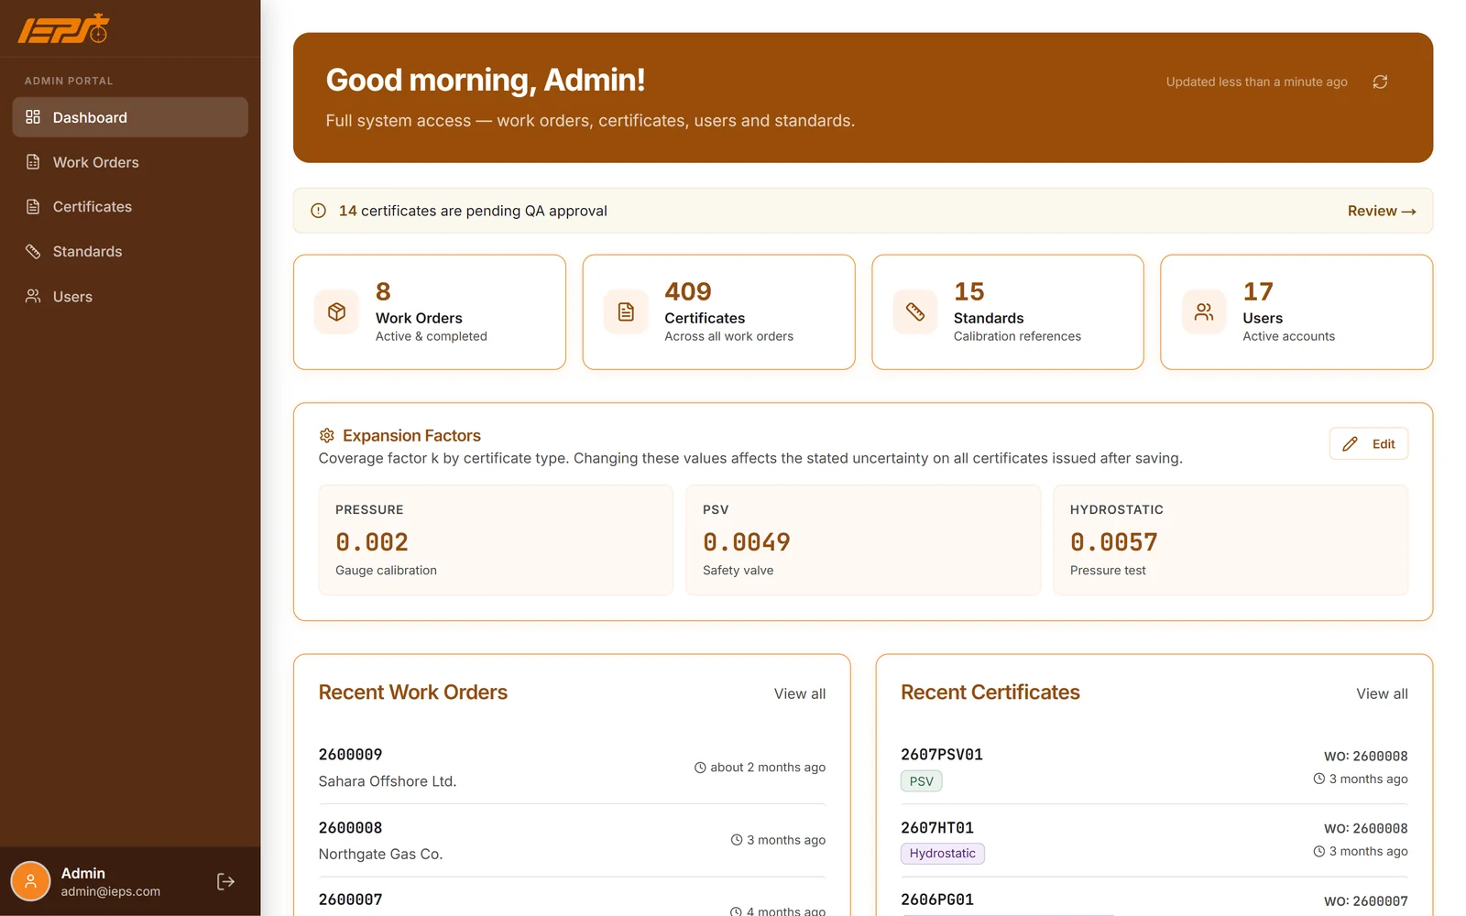Open work order 2600008 Northgate Gas Co.
Image resolution: width=1466 pixels, height=916 pixels.
pos(572,840)
